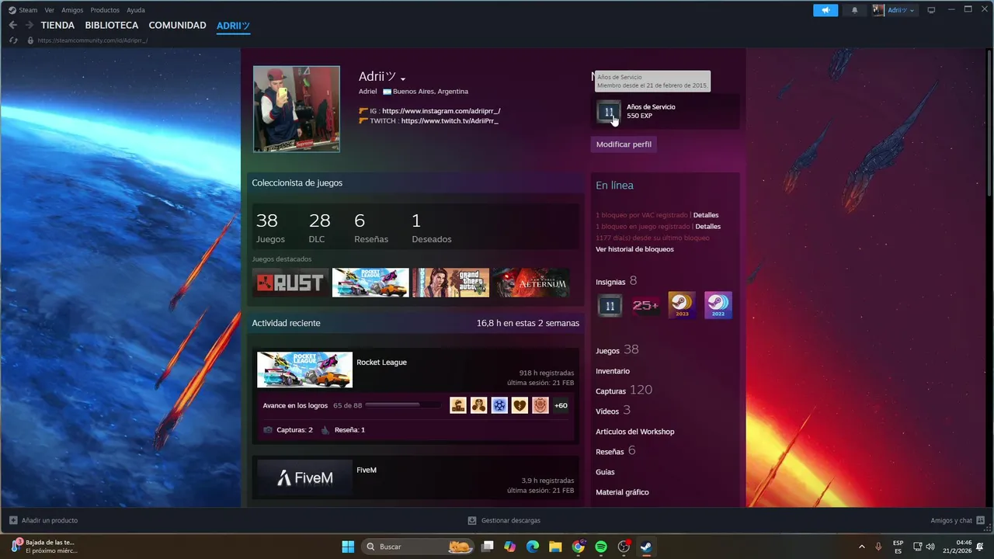Image resolution: width=994 pixels, height=559 pixels.
Task: Open the Ayuda menu
Action: click(x=136, y=10)
